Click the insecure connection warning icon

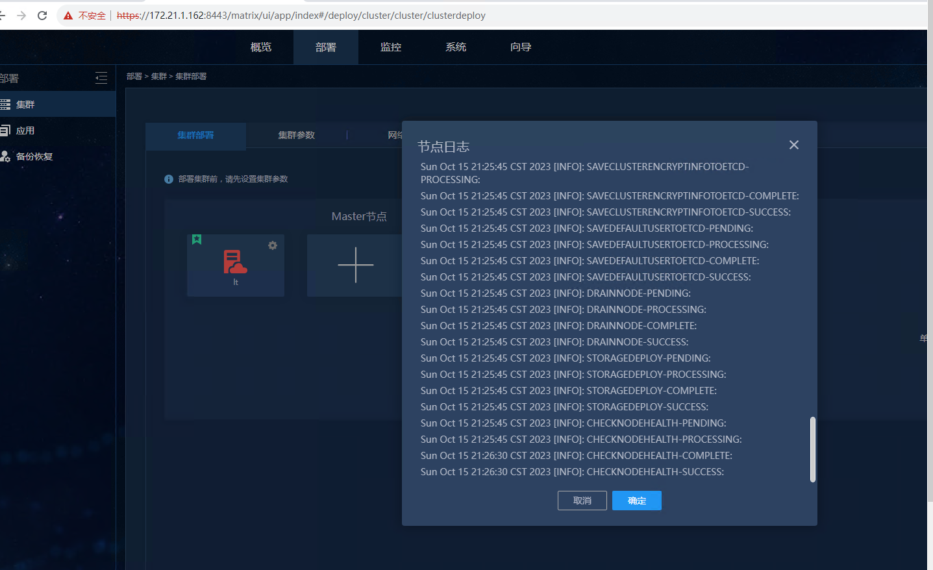click(68, 16)
